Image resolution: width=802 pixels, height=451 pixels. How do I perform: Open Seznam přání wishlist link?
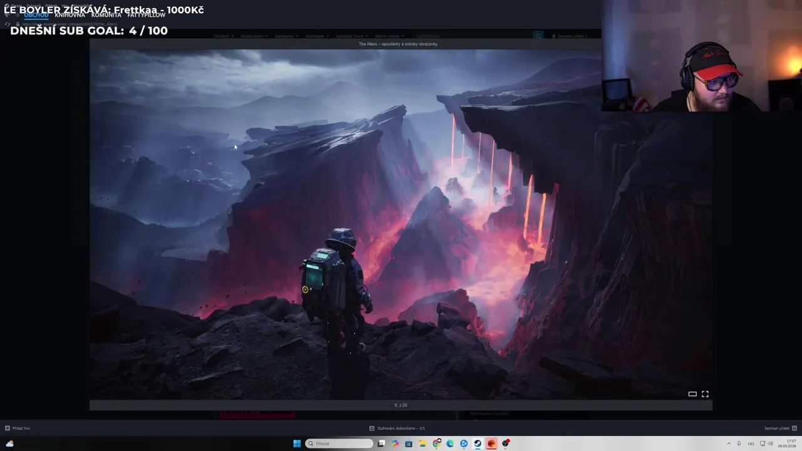pos(569,36)
